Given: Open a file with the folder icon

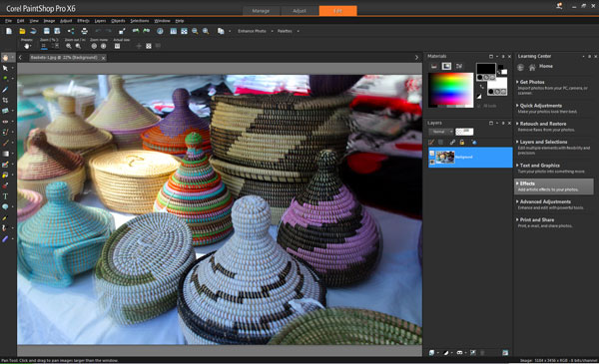Looking at the screenshot, I should click(22, 31).
